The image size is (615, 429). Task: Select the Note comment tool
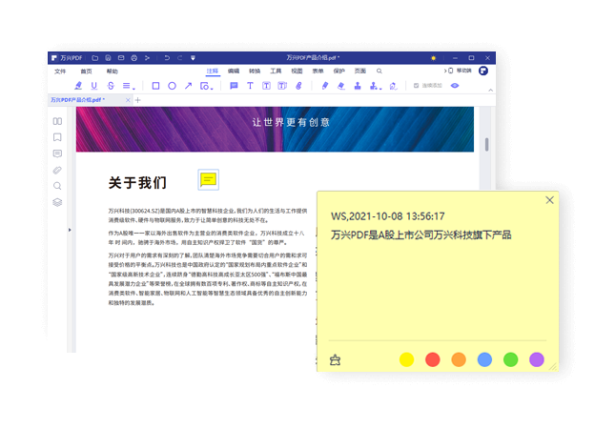click(234, 86)
